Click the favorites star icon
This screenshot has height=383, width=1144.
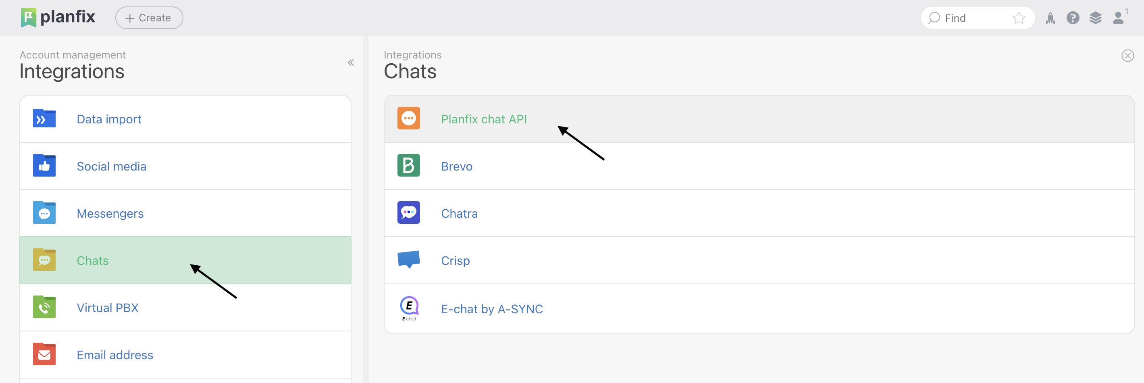point(1018,18)
